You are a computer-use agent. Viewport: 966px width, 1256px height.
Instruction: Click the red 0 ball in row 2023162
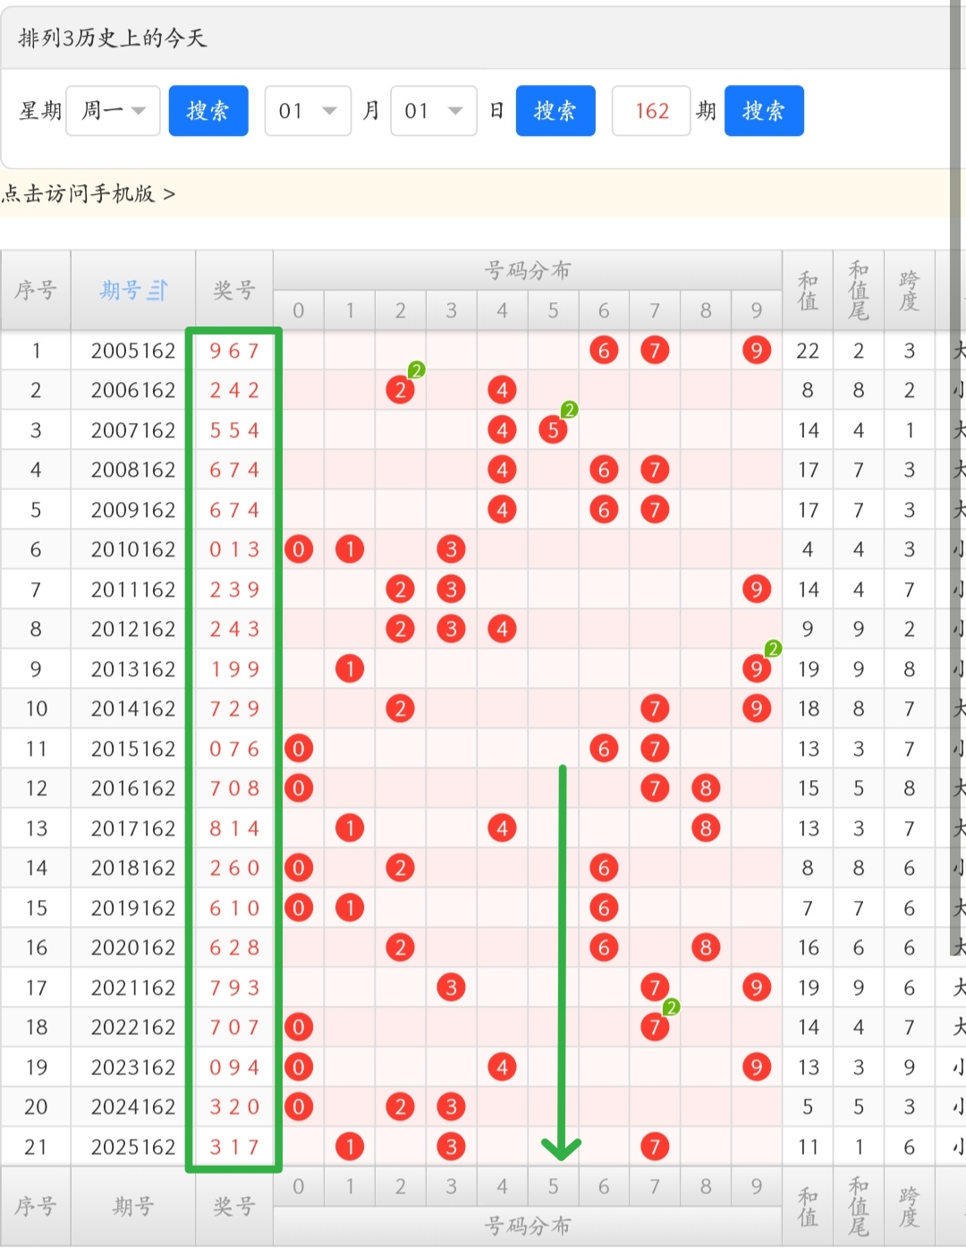point(299,1067)
